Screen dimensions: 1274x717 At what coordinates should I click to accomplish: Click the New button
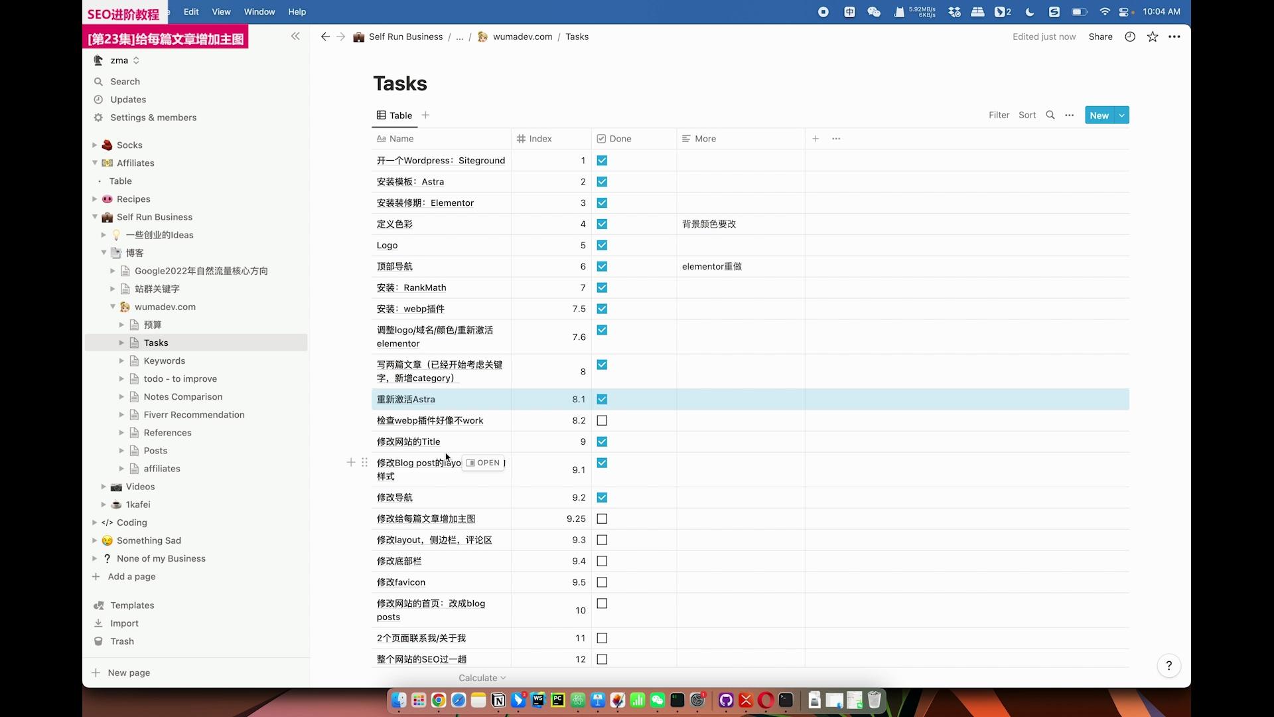[1099, 115]
